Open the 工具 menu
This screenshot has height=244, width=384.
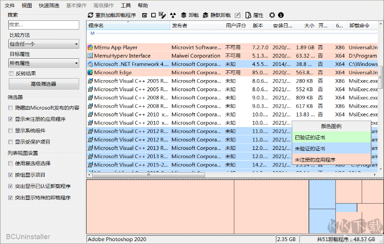125,5
